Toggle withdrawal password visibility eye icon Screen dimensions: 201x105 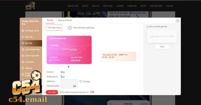click(74, 86)
